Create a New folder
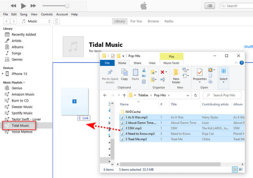This screenshot has height=178, width=253. point(176,76)
